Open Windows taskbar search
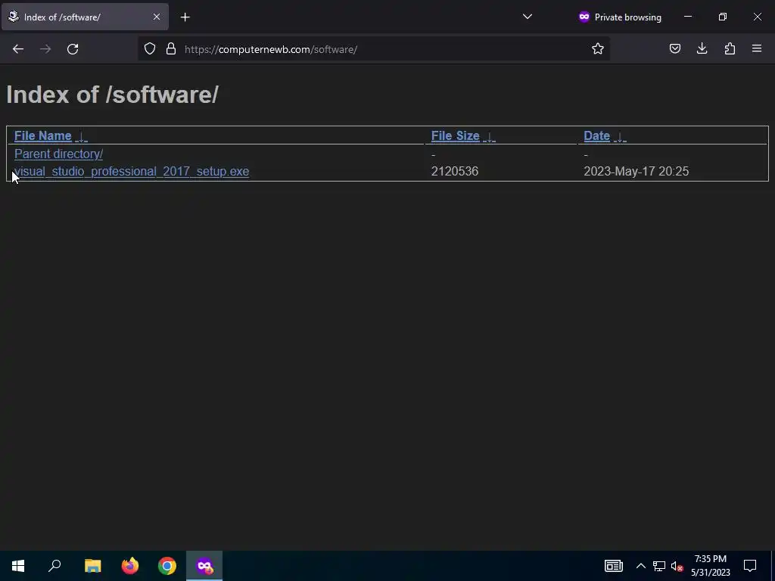 (x=54, y=566)
